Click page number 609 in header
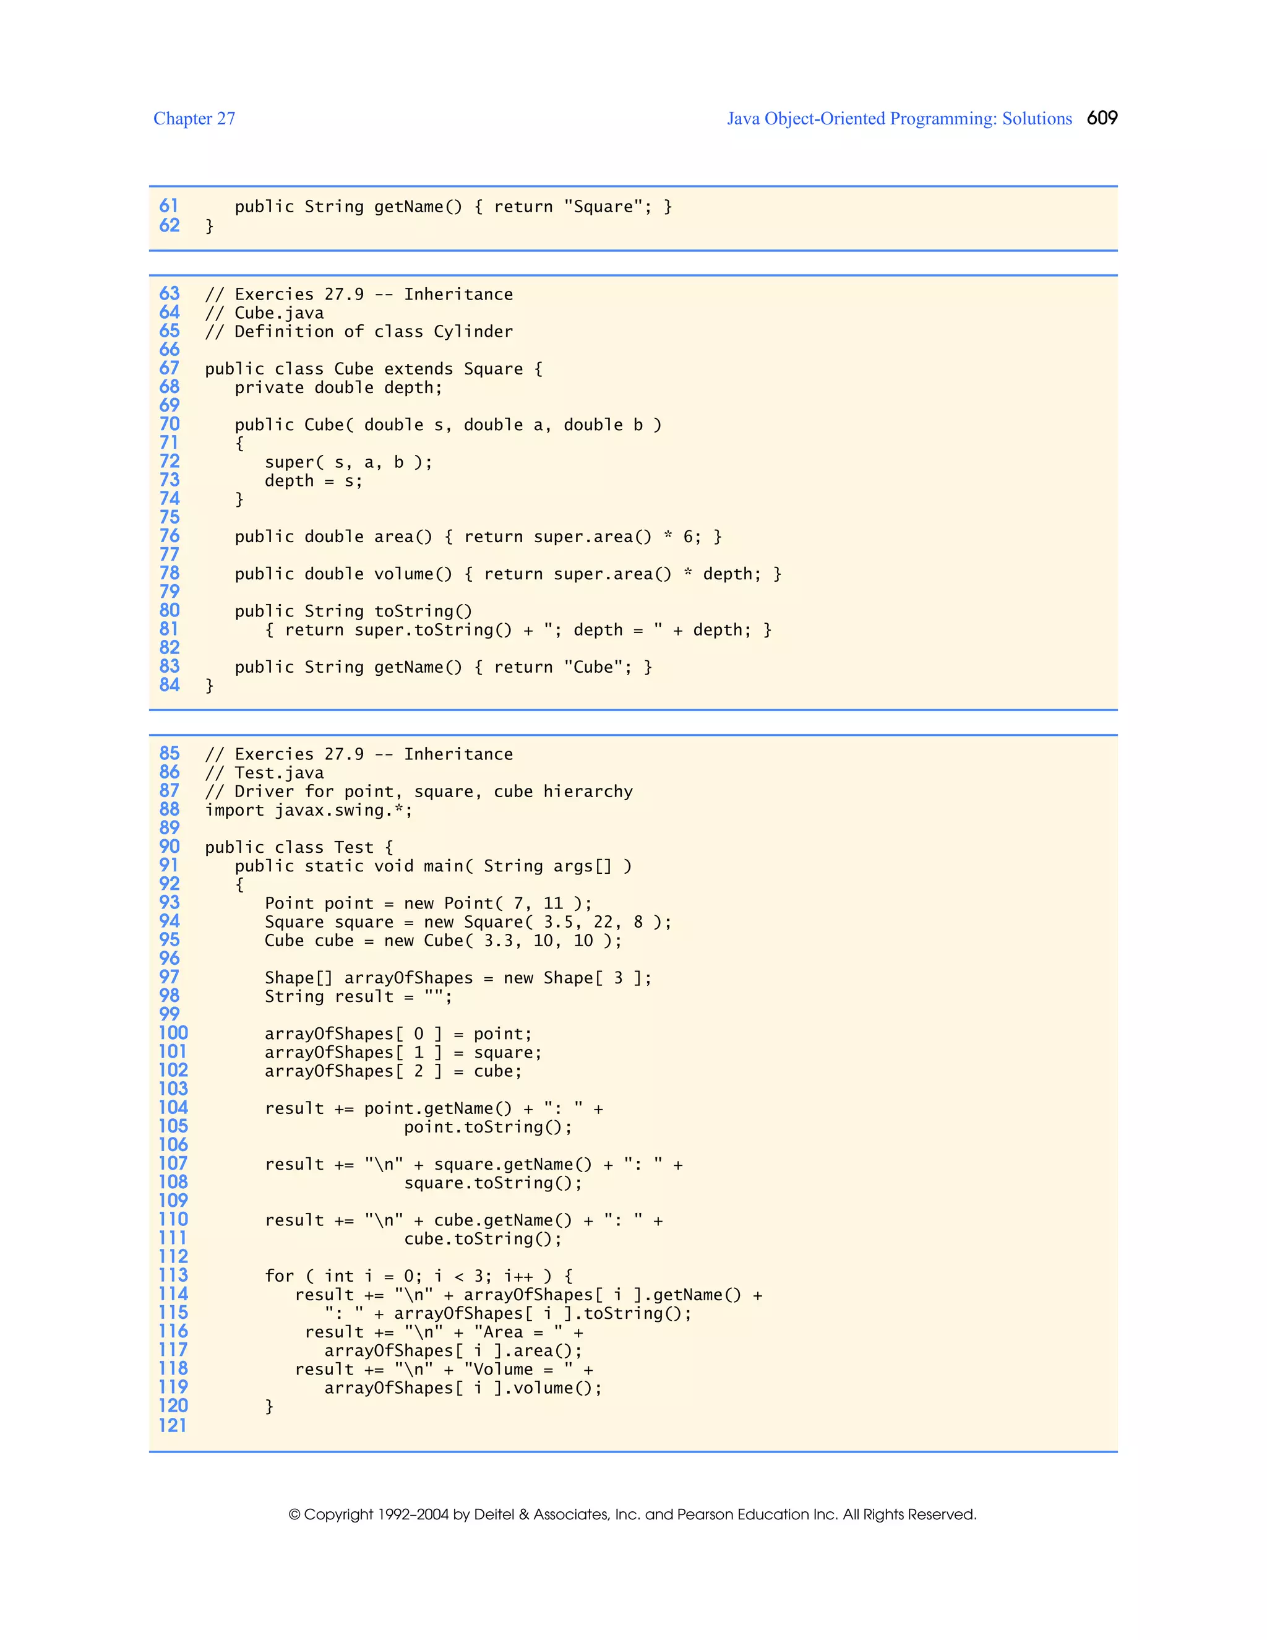This screenshot has height=1640, width=1267. pyautogui.click(x=1102, y=118)
